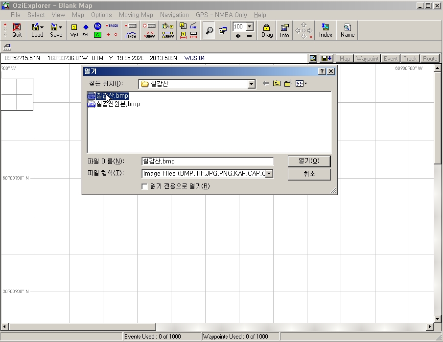Open the Index map icon
Image resolution: width=443 pixels, height=342 pixels.
pyautogui.click(x=326, y=30)
